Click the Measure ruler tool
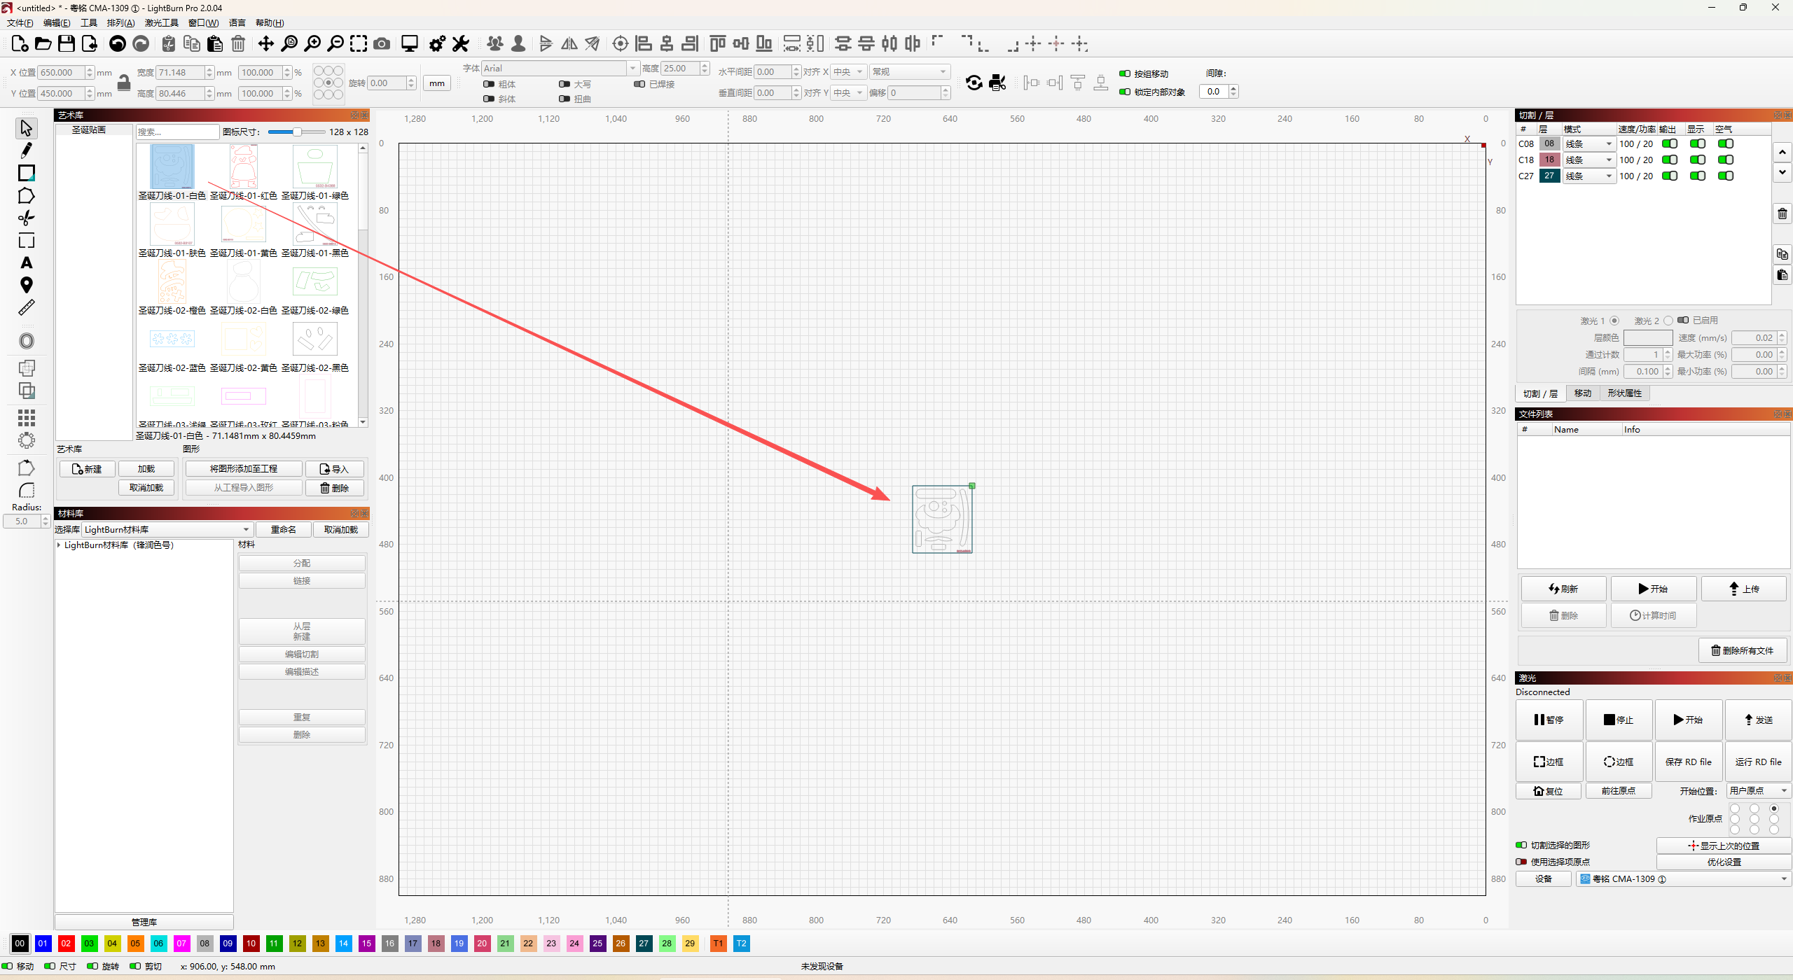 pos(26,308)
